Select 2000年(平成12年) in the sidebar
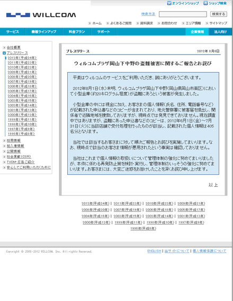 click(22, 115)
